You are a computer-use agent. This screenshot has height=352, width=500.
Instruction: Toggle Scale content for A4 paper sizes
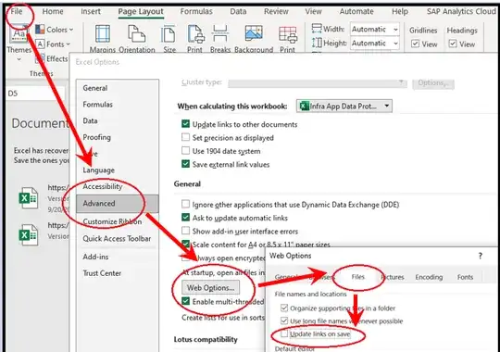[185, 245]
